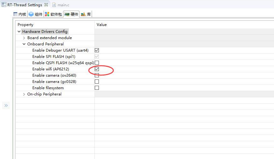Toggle Enable Debuger USART (uart4) checkbox

point(97,50)
